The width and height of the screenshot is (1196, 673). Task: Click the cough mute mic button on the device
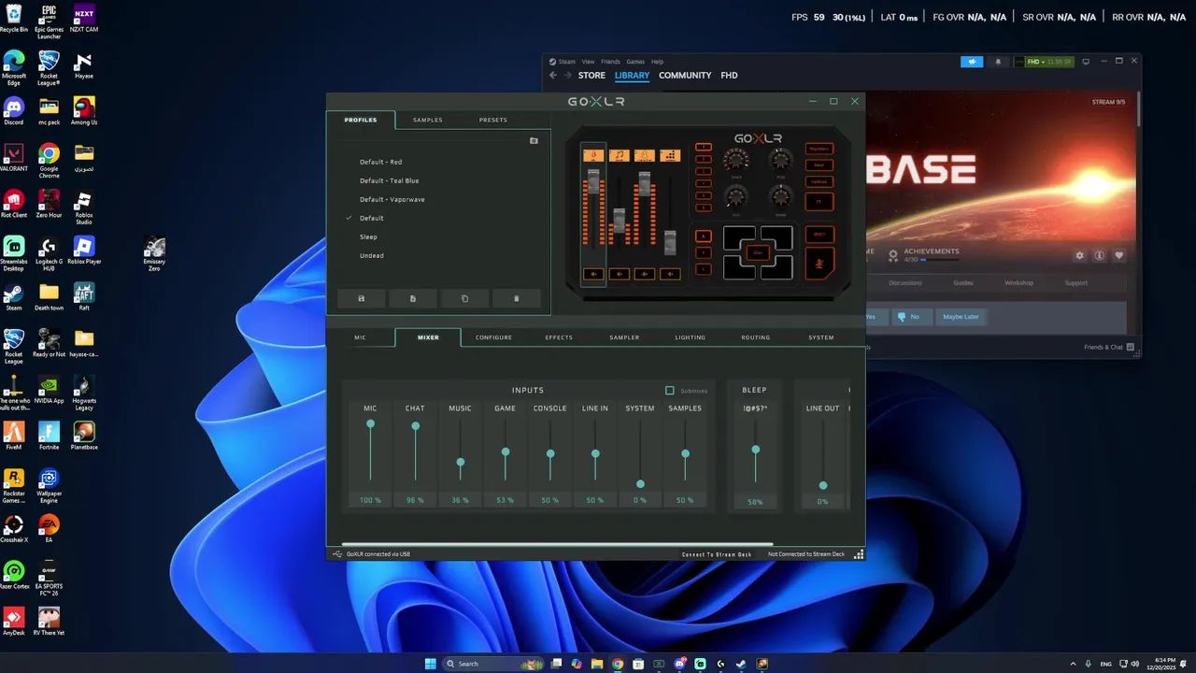coord(819,264)
